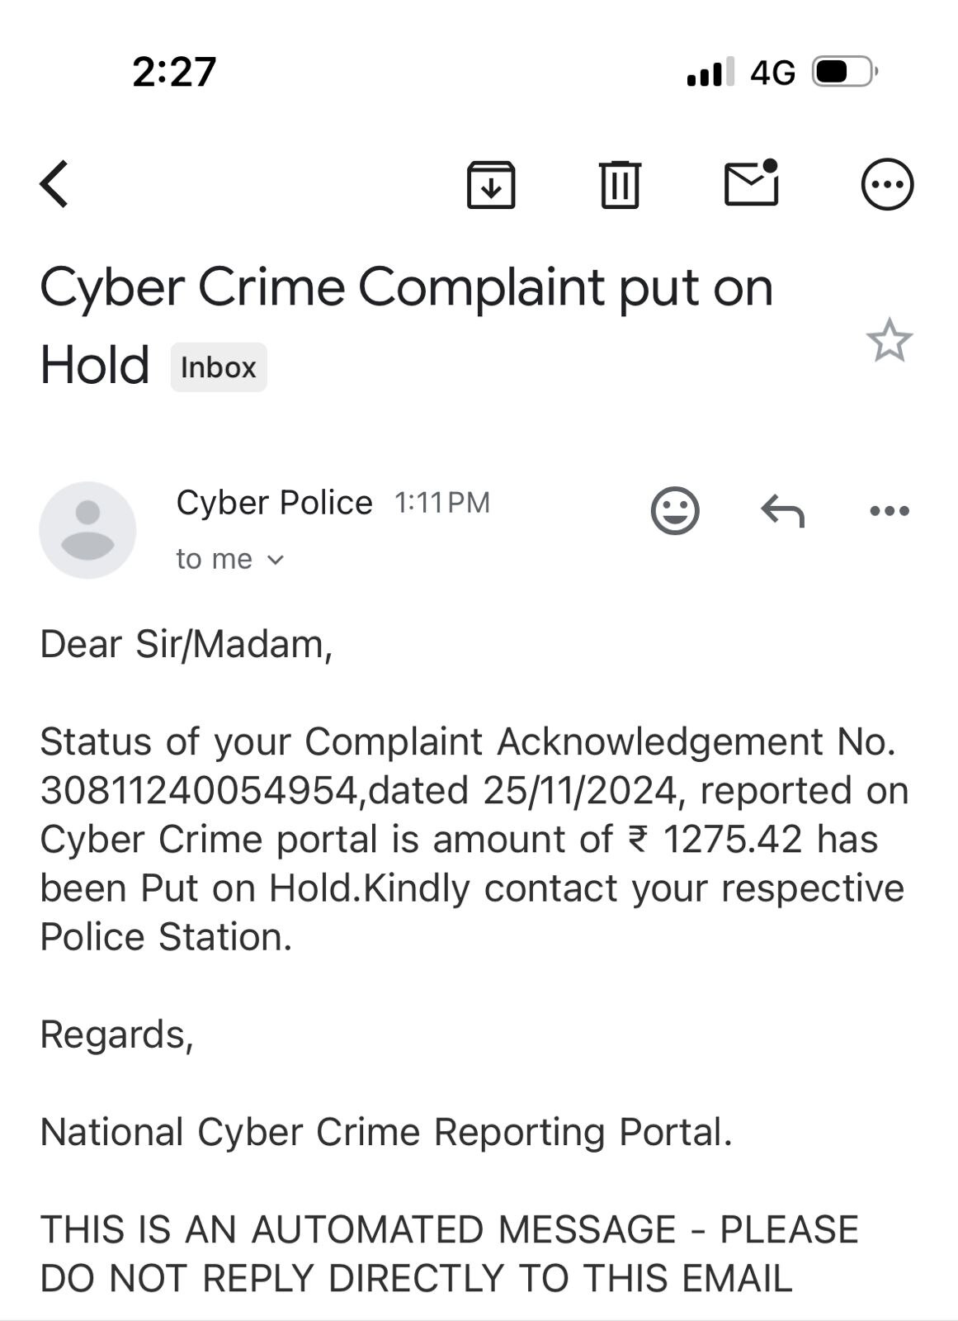Mark the email as unread
Image resolution: width=958 pixels, height=1321 pixels.
[751, 182]
